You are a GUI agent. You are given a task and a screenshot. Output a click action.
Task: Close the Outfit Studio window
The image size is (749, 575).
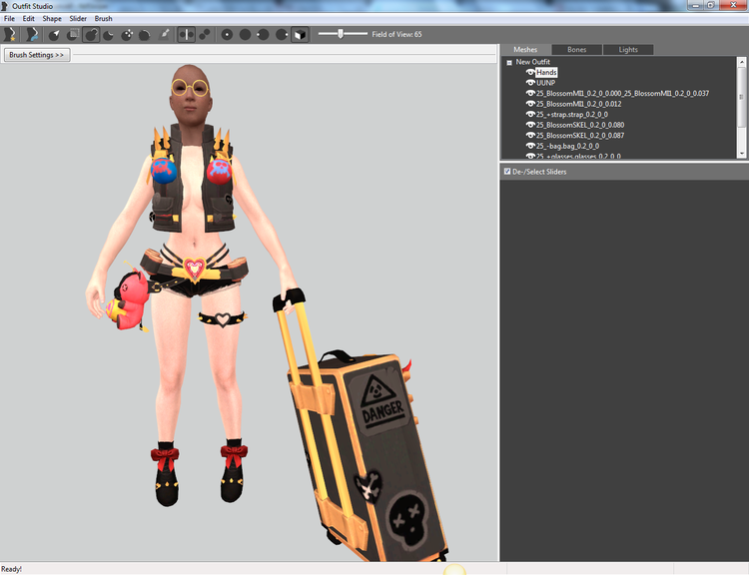(x=733, y=5)
